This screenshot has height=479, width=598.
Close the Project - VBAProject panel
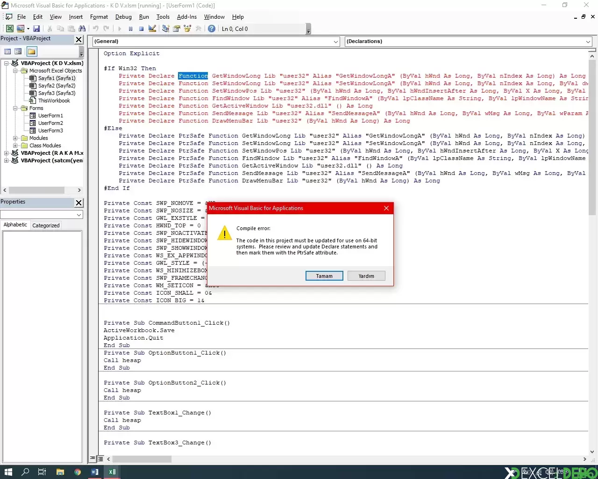[79, 40]
